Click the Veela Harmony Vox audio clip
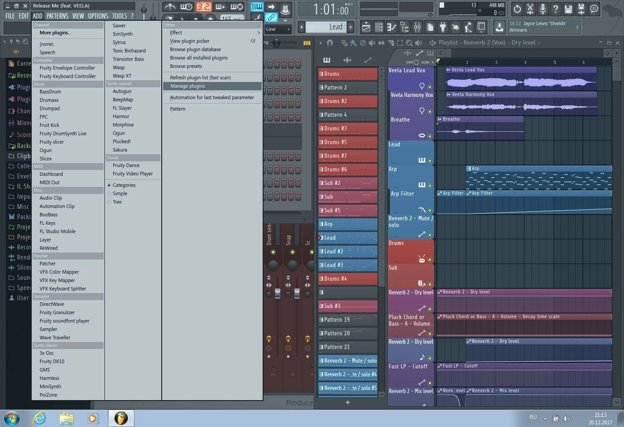Screen dimensions: 624x427 coord(521,104)
